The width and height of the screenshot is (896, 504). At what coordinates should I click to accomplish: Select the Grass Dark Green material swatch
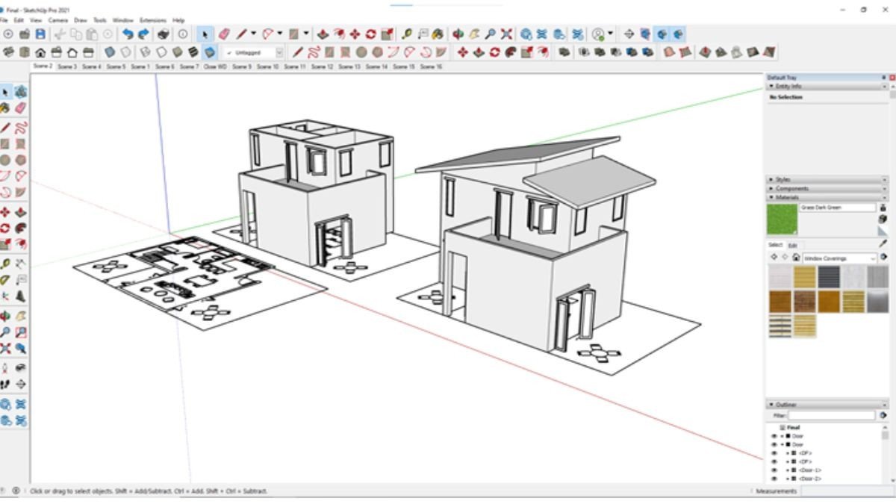pyautogui.click(x=781, y=220)
